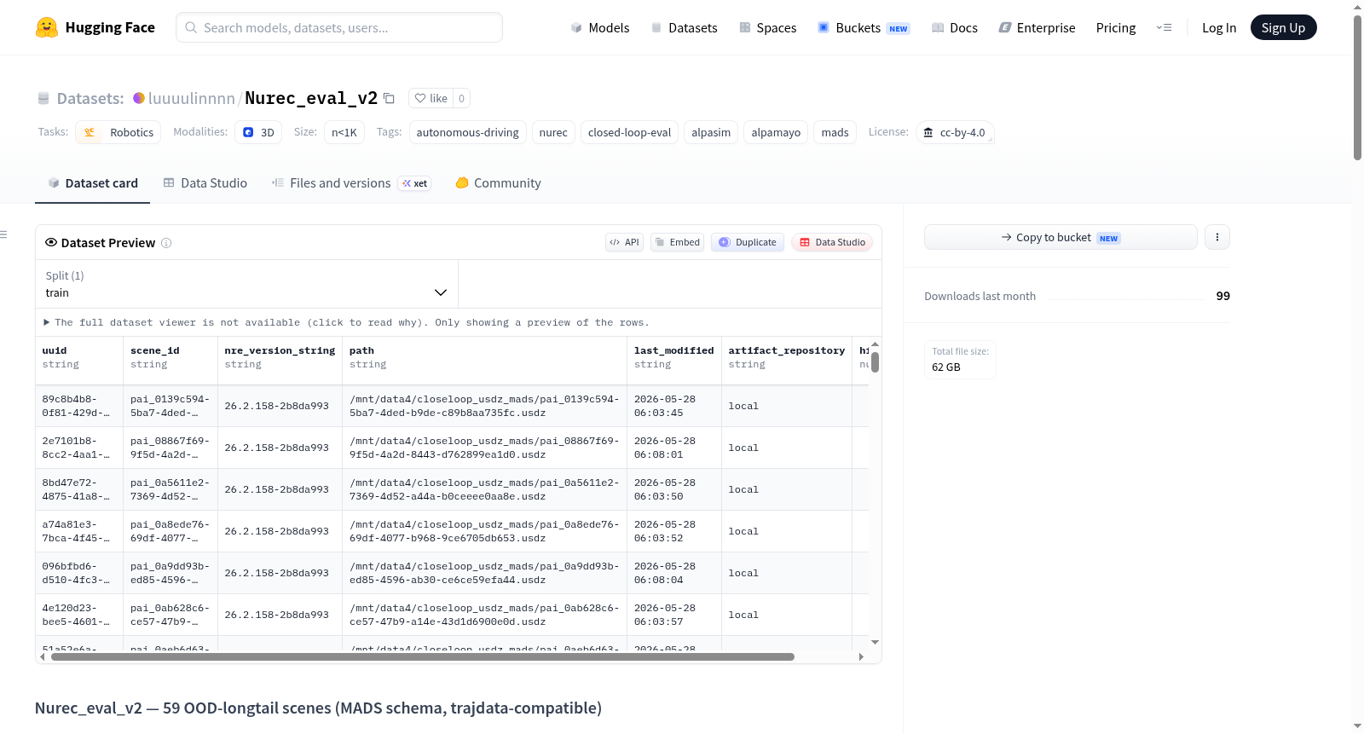1364x734 pixels.
Task: Open the three-dot options menu button
Action: (x=1217, y=237)
